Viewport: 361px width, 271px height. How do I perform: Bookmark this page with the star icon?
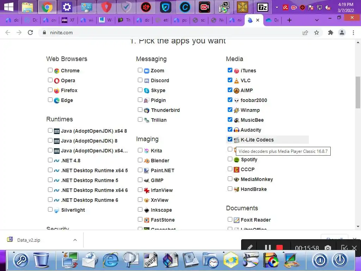pos(317,33)
